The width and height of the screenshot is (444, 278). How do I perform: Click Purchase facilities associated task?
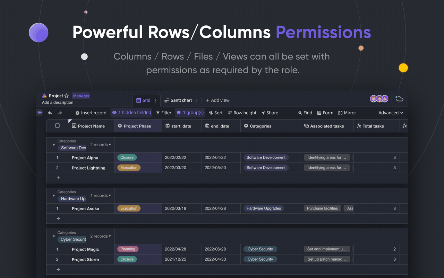tap(322, 208)
